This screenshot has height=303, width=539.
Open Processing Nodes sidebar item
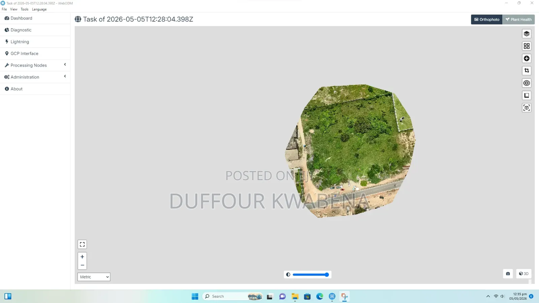35,65
